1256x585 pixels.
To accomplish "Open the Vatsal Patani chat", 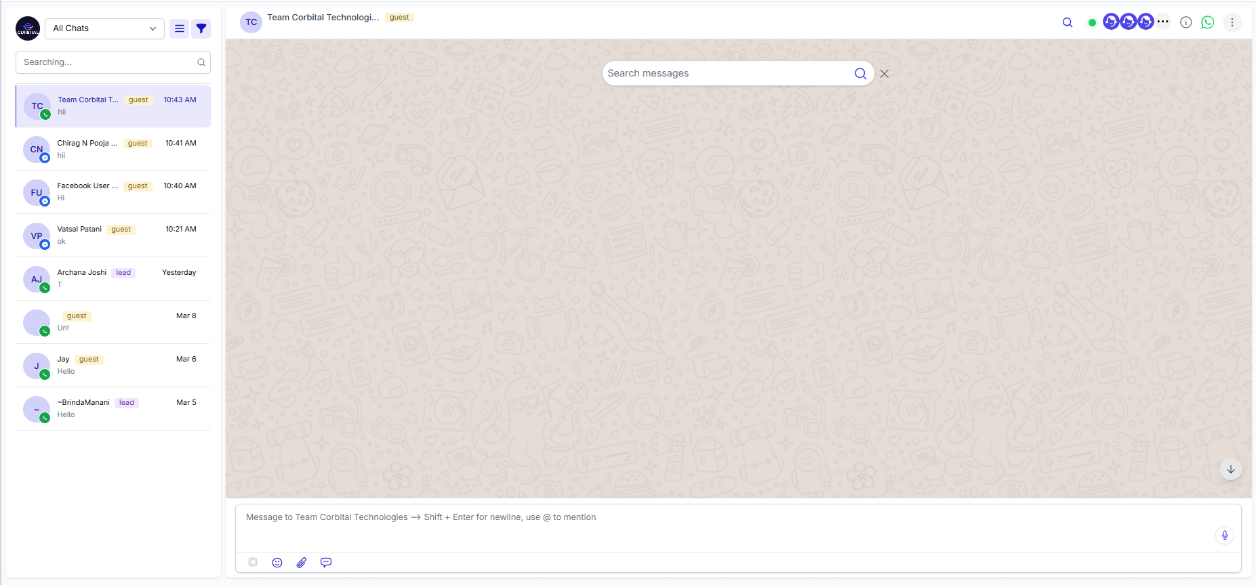I will coord(113,236).
